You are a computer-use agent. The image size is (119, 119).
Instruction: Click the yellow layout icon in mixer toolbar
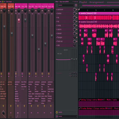pyautogui.click(x=3, y=2)
